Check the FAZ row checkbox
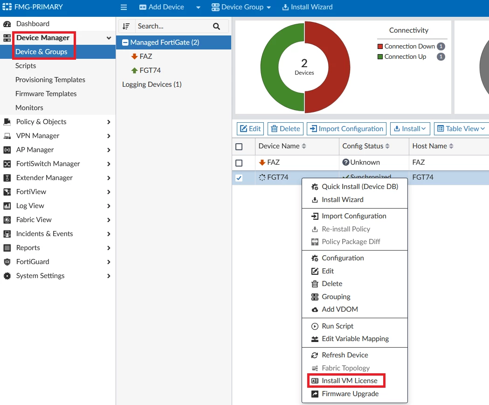This screenshot has height=405, width=489. (x=239, y=163)
